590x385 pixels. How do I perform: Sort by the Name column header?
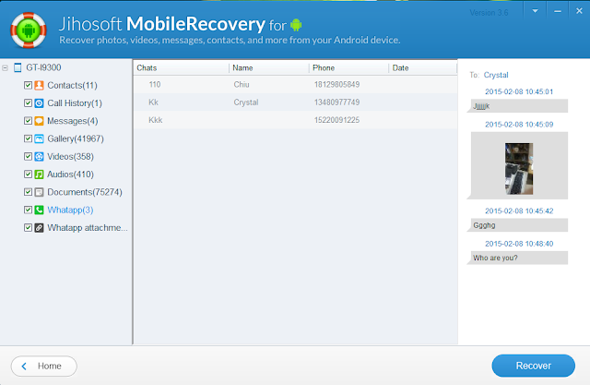[x=269, y=67]
